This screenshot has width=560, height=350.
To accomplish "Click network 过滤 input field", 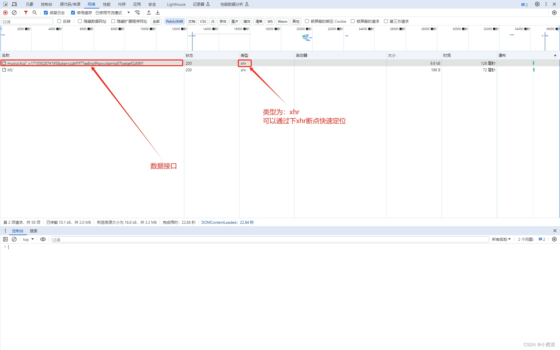I will [27, 21].
